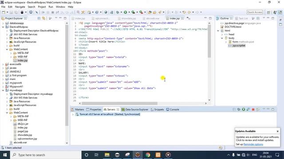
Task: Maximize the editor area
Action: click(x=210, y=18)
